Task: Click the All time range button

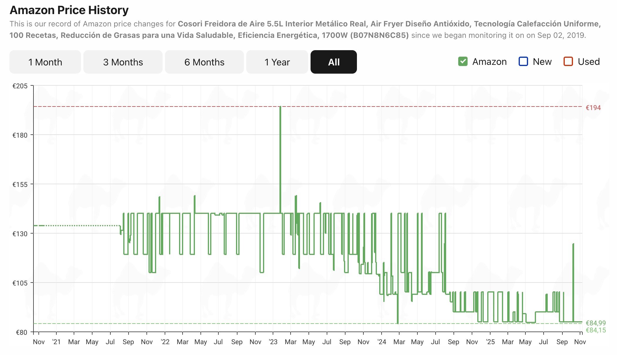Action: 334,62
